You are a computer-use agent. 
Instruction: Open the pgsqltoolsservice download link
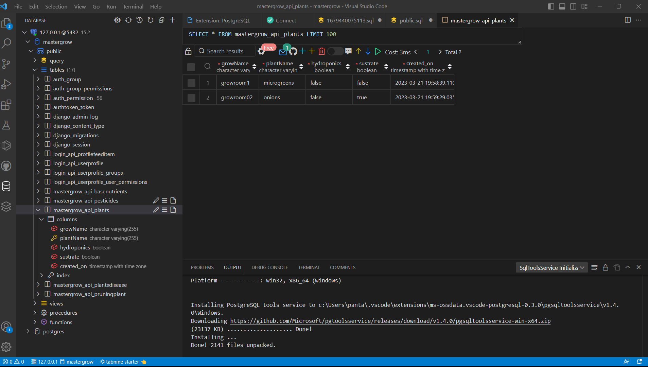(390, 321)
